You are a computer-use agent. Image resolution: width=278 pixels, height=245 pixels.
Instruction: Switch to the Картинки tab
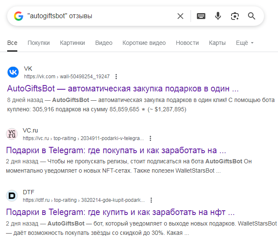point(72,43)
